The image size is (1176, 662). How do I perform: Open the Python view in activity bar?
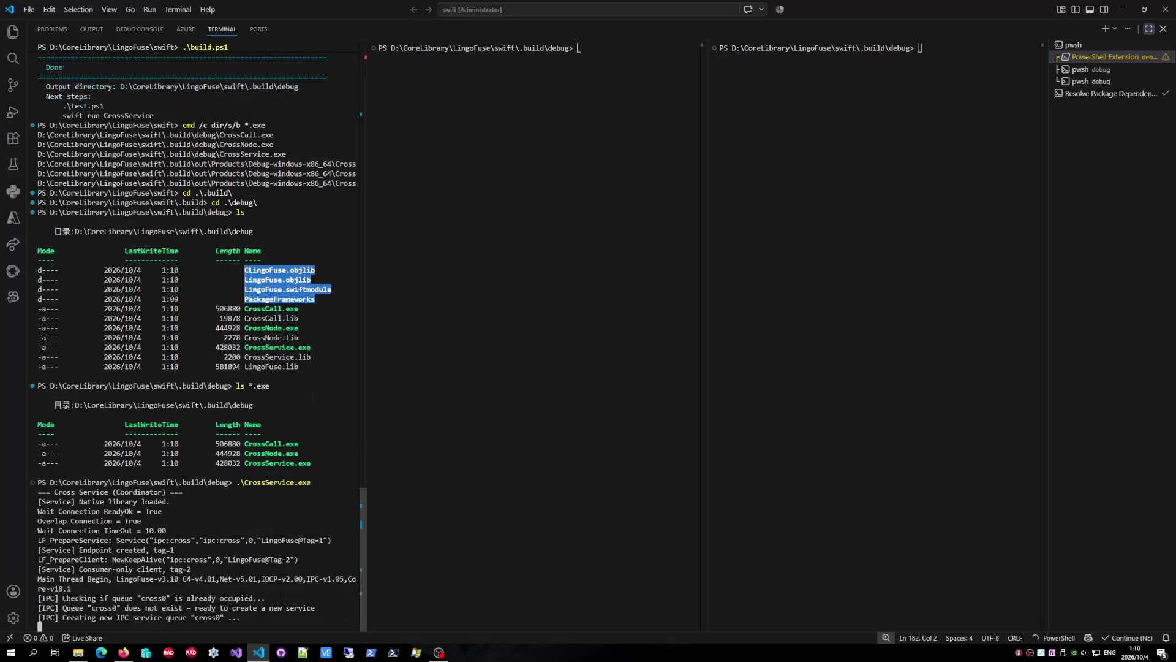[x=13, y=191]
